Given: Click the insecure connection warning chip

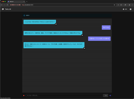Looking at the screenshot, I should (16, 5).
